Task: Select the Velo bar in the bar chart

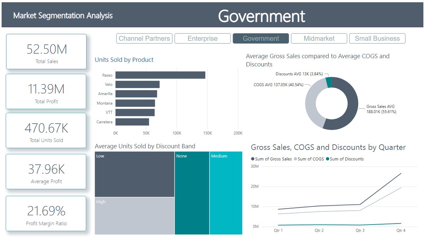Action: click(x=137, y=84)
